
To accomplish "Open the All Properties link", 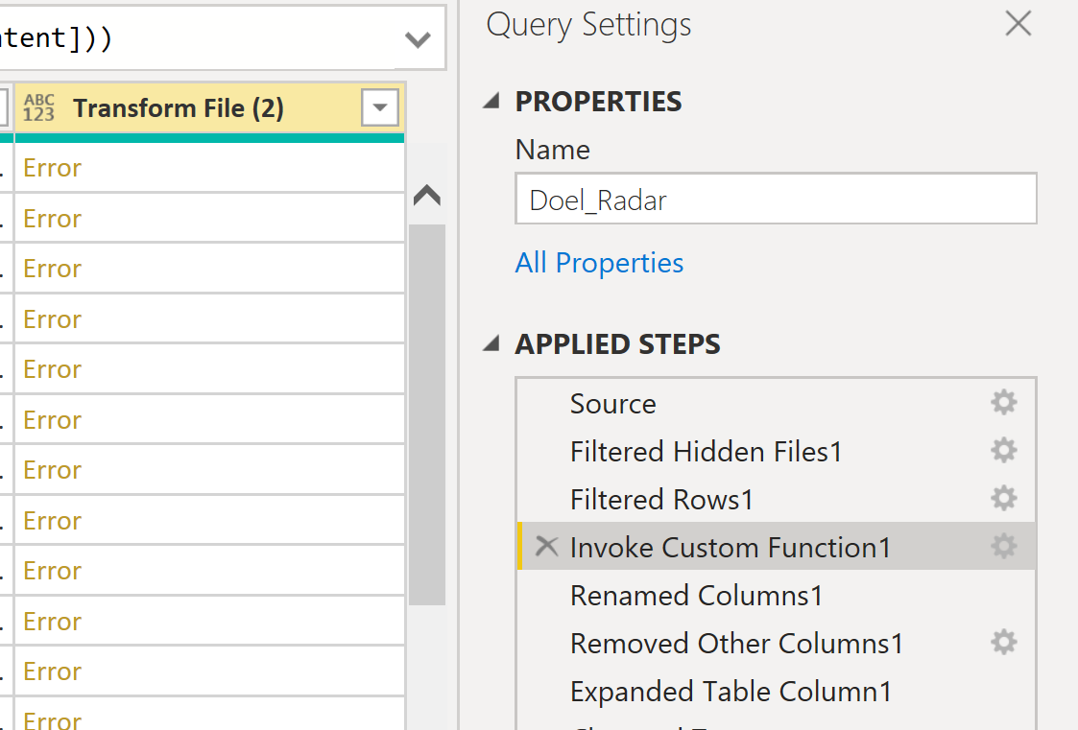I will [599, 263].
